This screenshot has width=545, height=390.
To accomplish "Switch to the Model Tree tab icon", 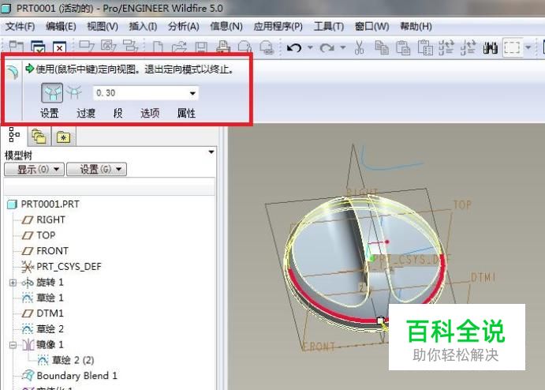I will (x=14, y=135).
